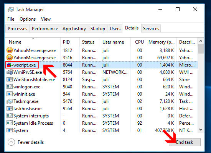Click the scrollbar up arrow
Screen dimensions: 211x153
tap(201, 41)
